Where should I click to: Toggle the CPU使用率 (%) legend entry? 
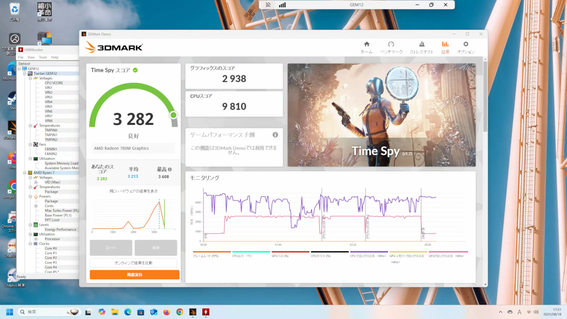coord(330,254)
